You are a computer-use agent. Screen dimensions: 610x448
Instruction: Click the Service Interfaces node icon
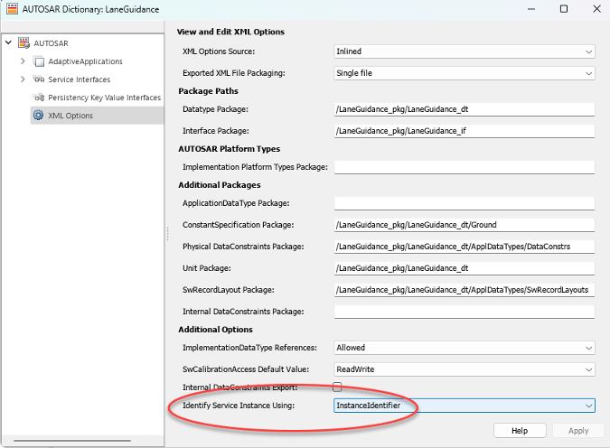click(39, 79)
